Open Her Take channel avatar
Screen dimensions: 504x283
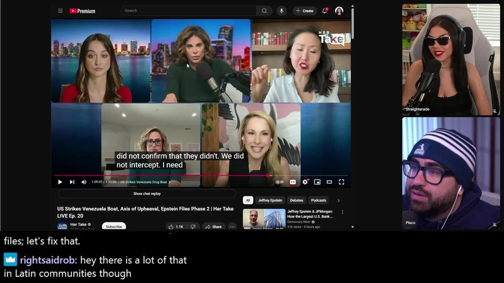(62, 226)
